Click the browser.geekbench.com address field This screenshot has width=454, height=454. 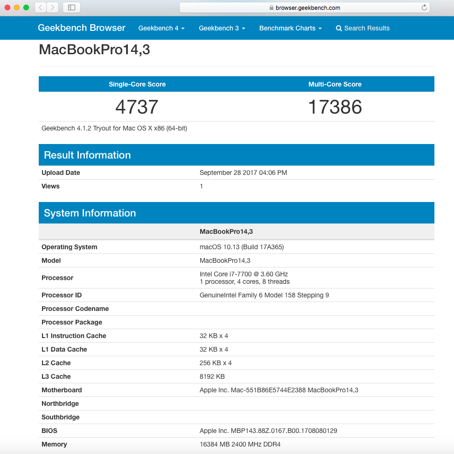click(305, 7)
